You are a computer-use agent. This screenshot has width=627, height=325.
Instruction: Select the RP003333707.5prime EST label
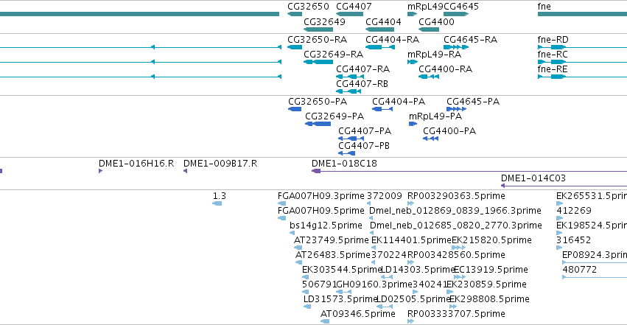[x=456, y=314]
